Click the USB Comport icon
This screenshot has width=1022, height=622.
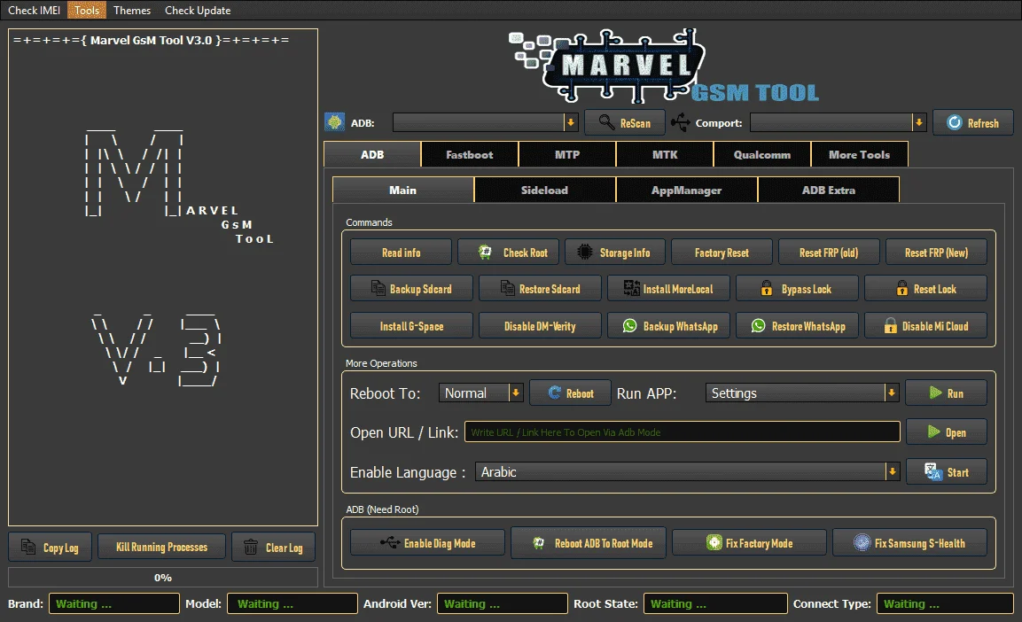coord(681,122)
